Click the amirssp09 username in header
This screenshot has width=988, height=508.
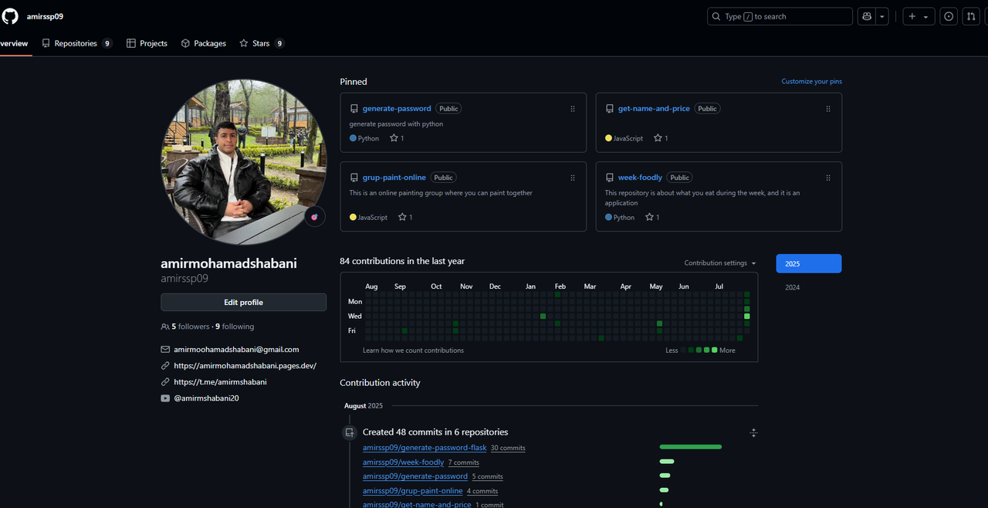[45, 16]
